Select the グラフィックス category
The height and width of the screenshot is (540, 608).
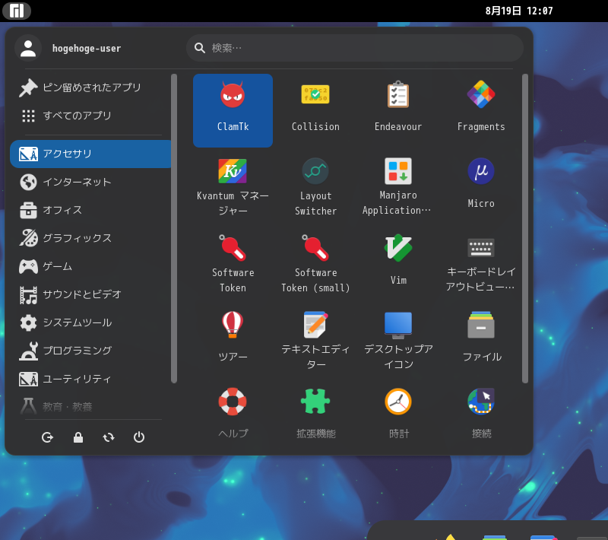(x=90, y=238)
